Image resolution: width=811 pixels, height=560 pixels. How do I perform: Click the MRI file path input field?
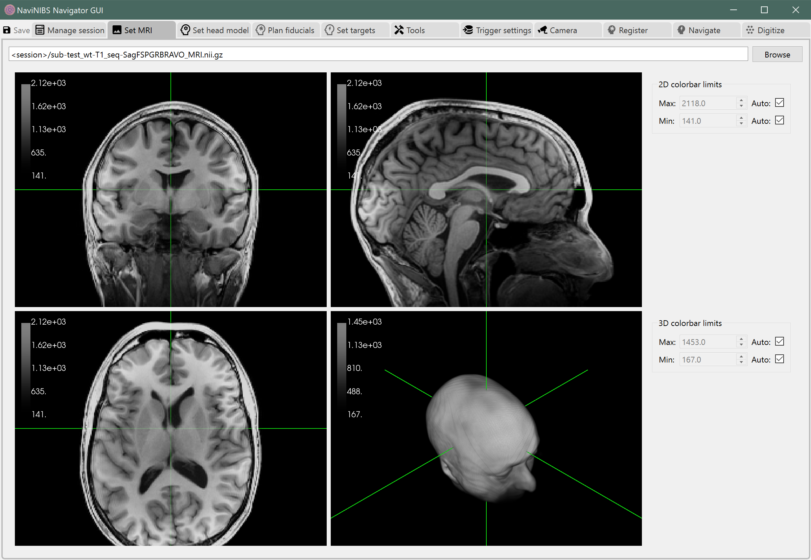pos(378,54)
